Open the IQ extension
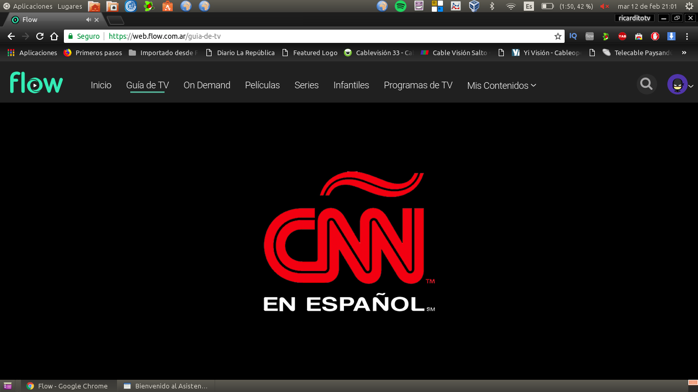The height and width of the screenshot is (392, 698). point(573,36)
